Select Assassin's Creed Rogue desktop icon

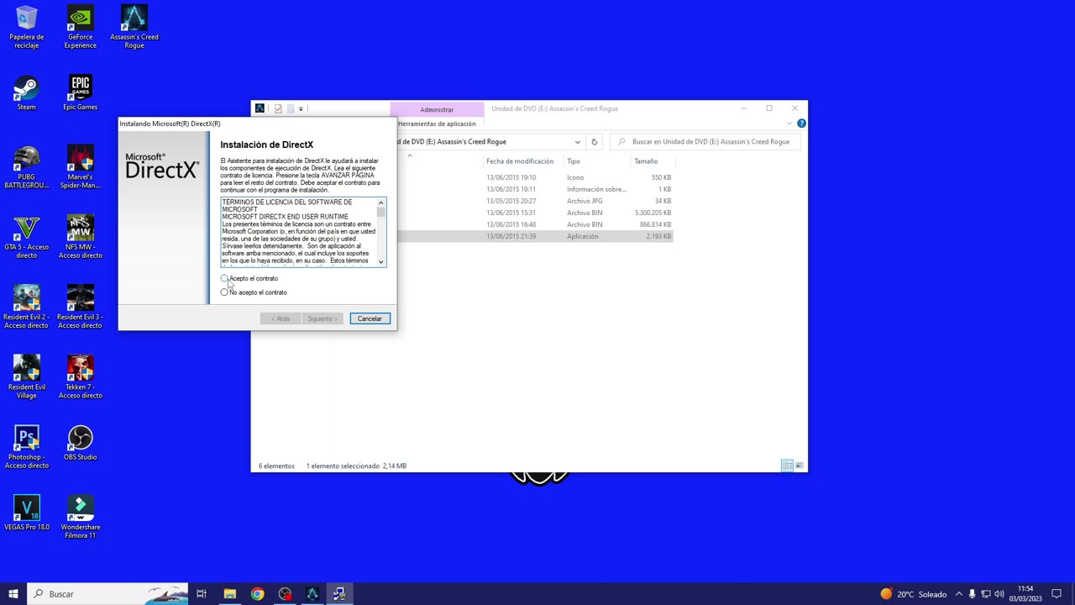click(134, 28)
